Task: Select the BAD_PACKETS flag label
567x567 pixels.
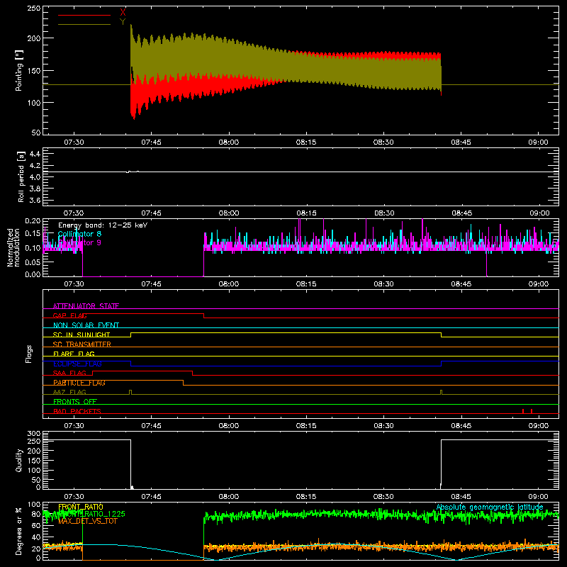Action: click(77, 411)
